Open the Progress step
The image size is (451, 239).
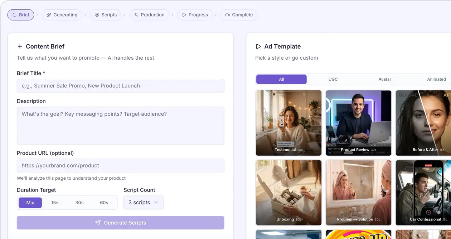[195, 15]
